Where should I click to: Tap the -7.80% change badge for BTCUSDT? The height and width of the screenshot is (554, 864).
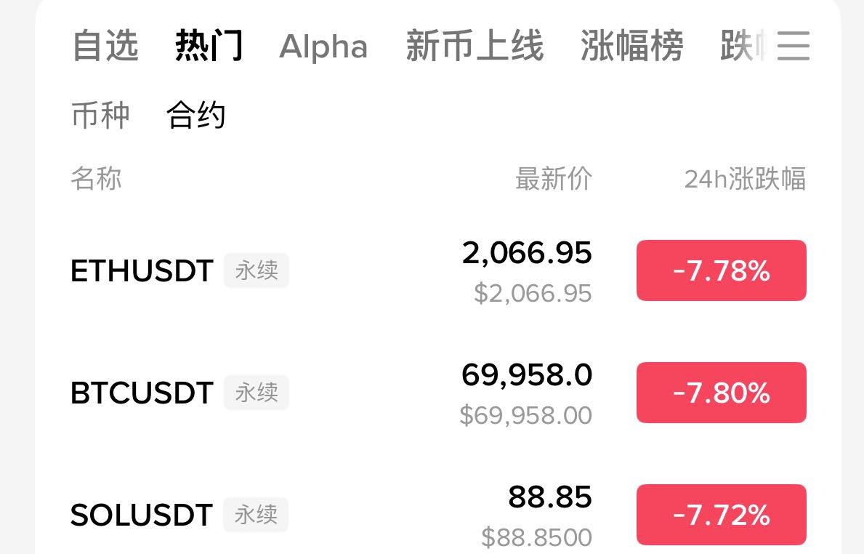tap(721, 393)
